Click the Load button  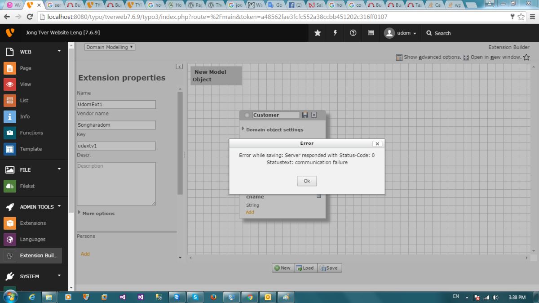[305, 268]
